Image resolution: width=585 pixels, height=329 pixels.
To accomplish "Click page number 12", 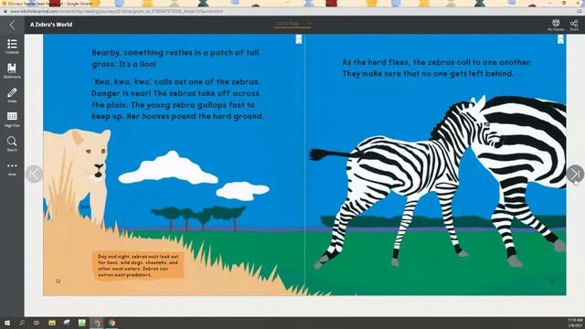I will pos(58,281).
